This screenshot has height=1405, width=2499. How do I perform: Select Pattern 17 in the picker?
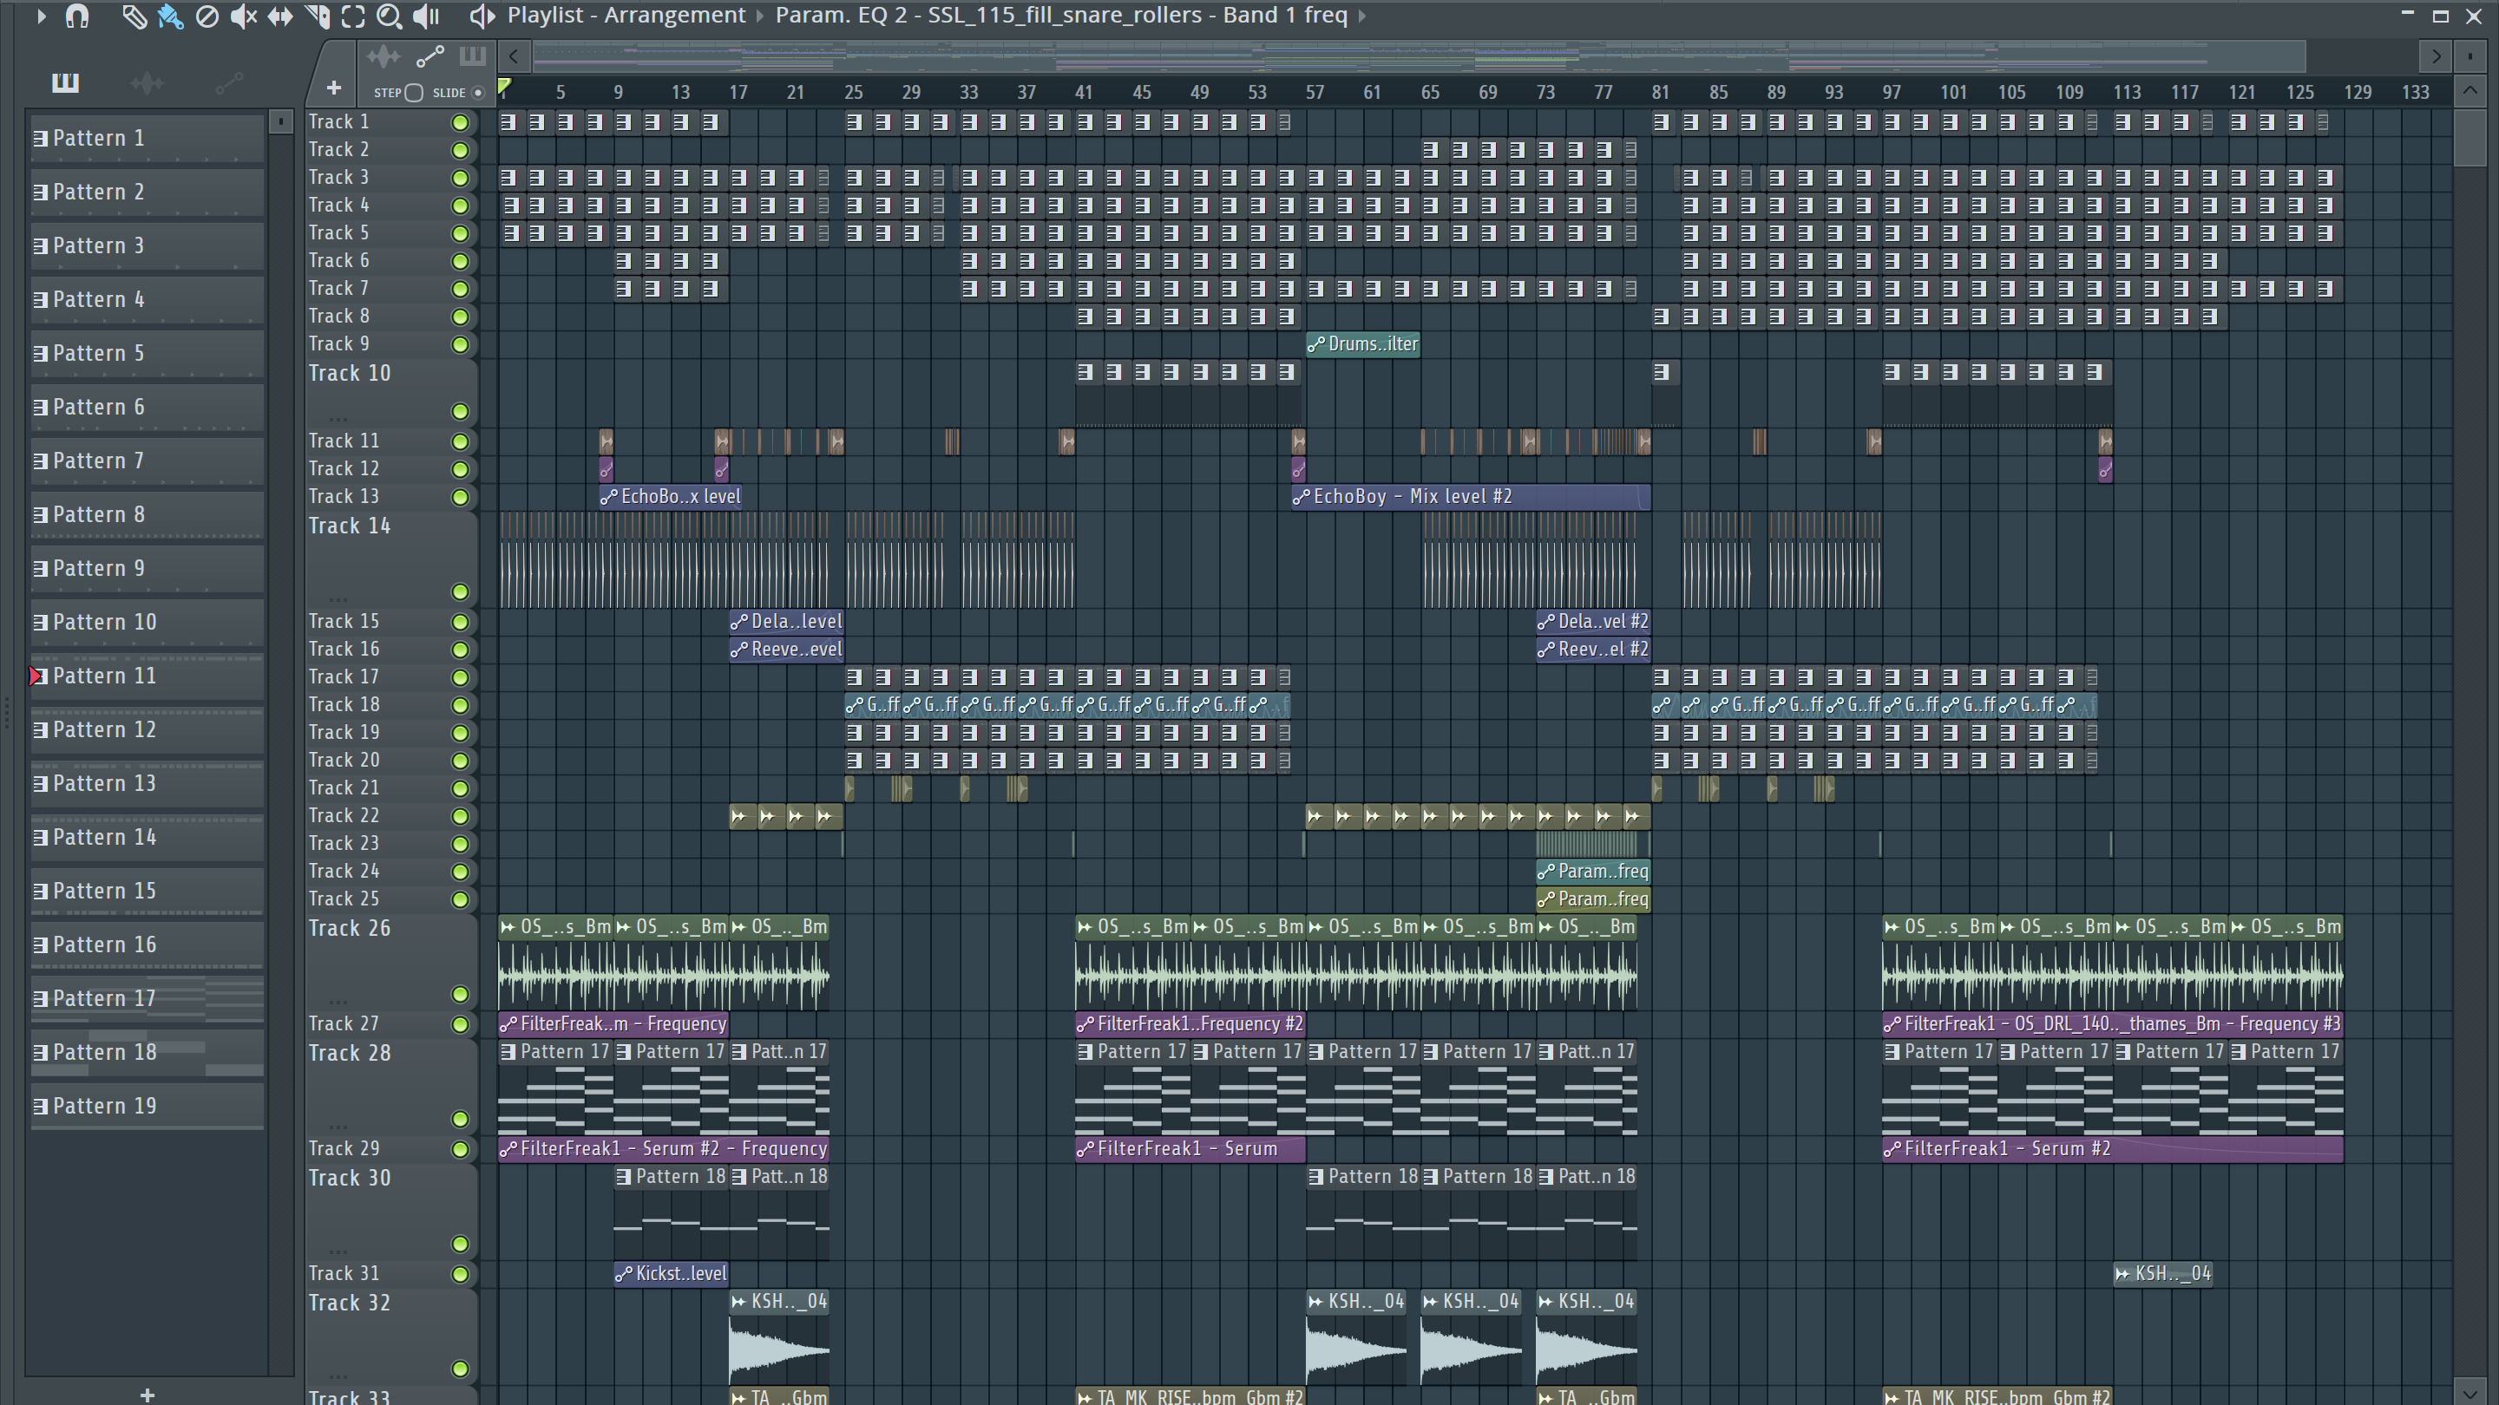tap(147, 999)
